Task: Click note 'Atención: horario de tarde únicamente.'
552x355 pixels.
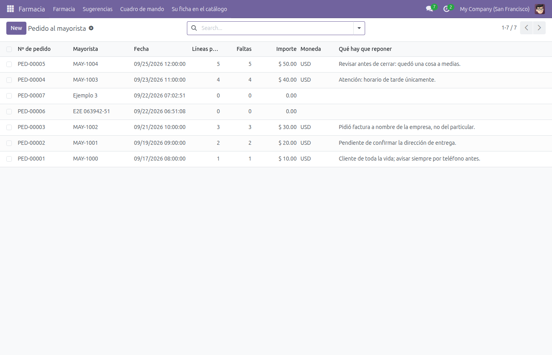Action: tap(387, 80)
